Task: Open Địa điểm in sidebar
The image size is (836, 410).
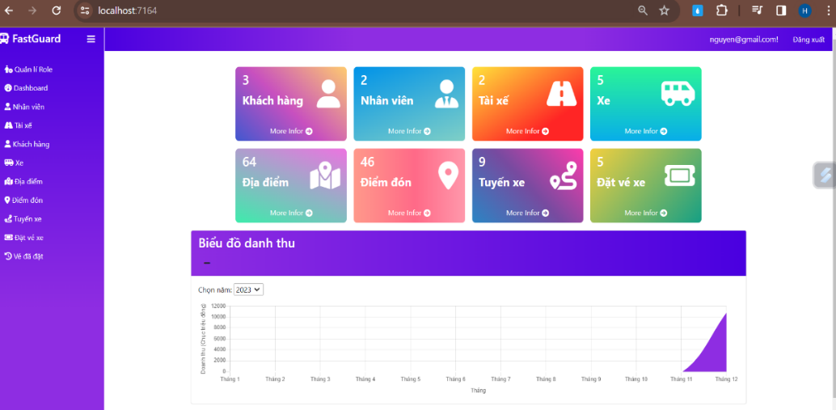Action: point(23,181)
